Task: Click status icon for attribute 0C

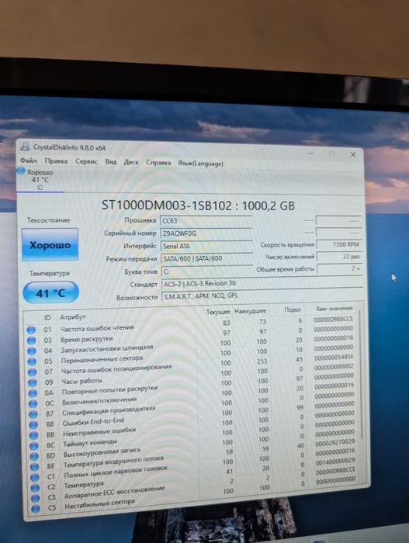Action: [x=33, y=404]
